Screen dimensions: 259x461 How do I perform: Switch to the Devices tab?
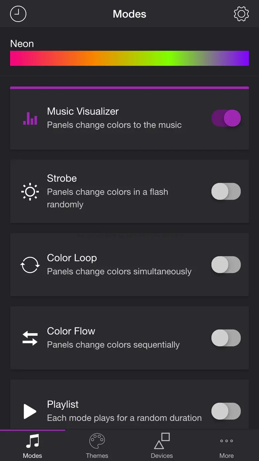click(162, 445)
